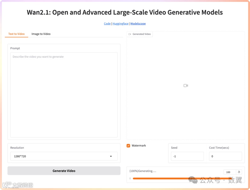The height and width of the screenshot is (190, 250).
Task: Click the Wan2.1 page title heading
Action: (x=125, y=12)
